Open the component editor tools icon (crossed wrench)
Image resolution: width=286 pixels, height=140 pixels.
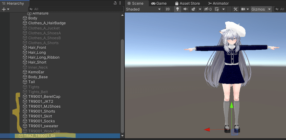[236, 9]
